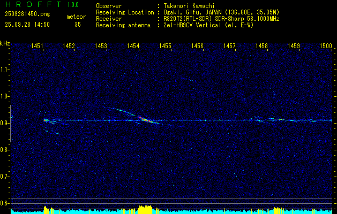337x214 pixels.
Task: Click the 1.0 kHz frequency label
Action: (5, 96)
